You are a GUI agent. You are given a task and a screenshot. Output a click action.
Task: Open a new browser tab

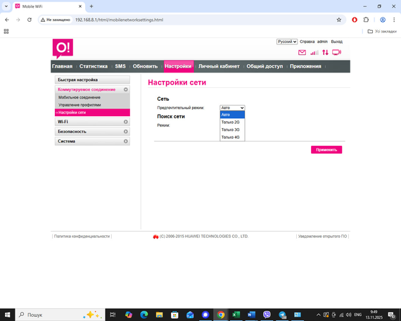91,6
